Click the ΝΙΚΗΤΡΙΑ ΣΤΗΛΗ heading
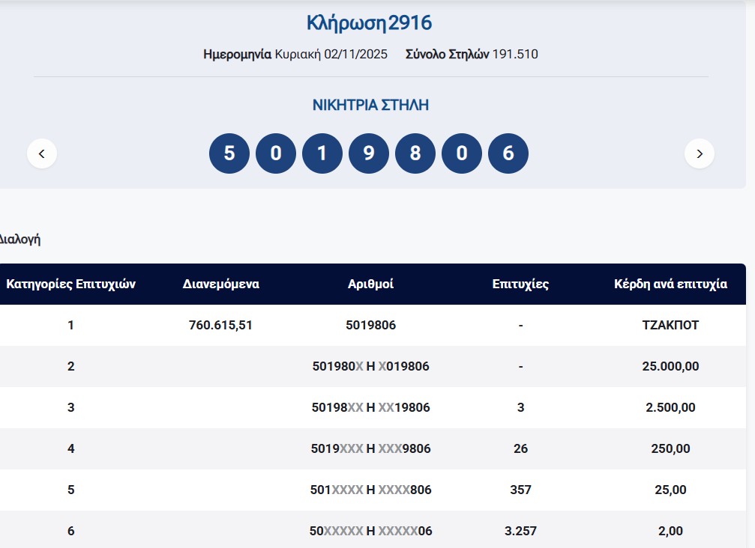 tap(370, 105)
